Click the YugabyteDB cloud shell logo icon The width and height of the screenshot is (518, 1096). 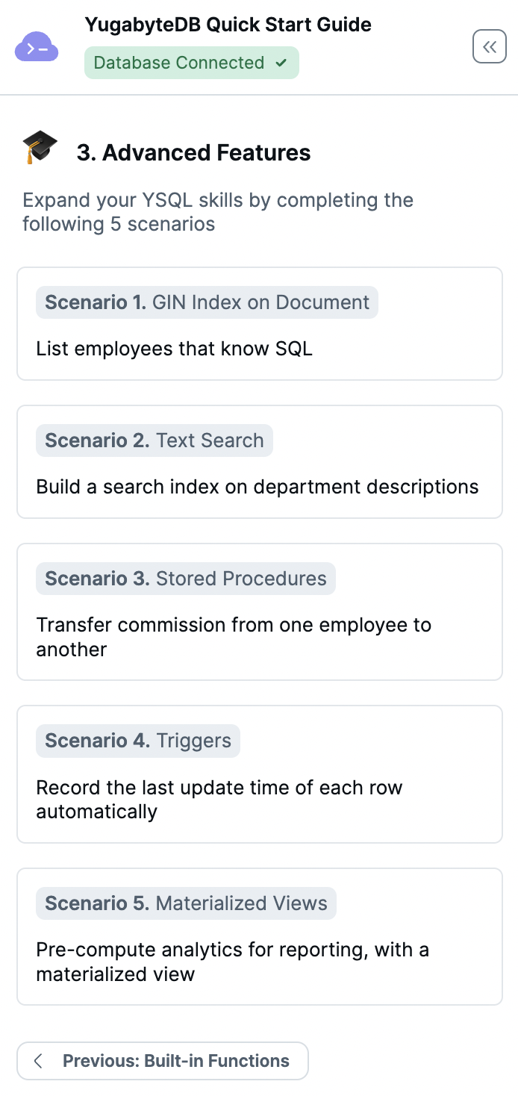point(37,47)
